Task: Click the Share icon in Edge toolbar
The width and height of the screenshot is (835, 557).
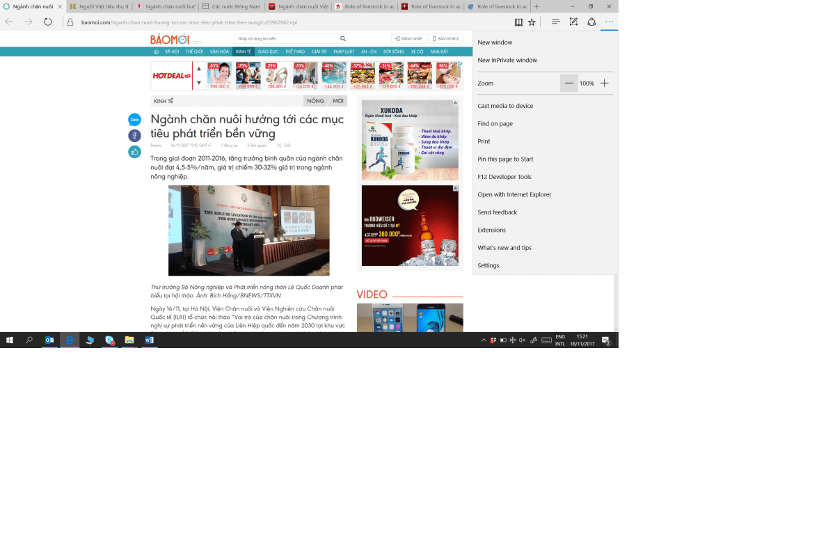Action: click(x=591, y=22)
